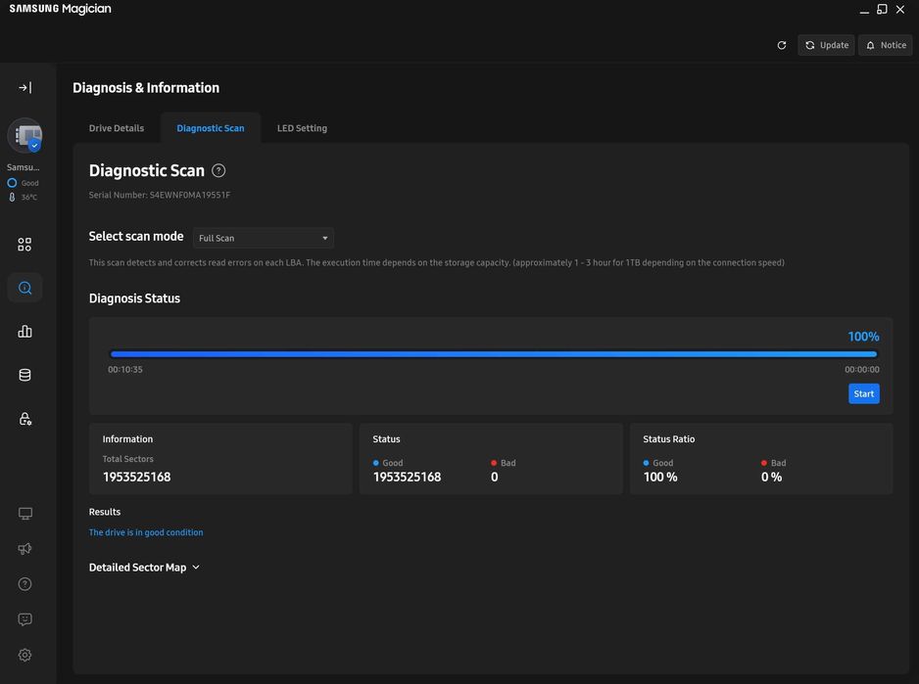The width and height of the screenshot is (919, 684).
Task: Switch to the Drive Details tab
Action: (x=117, y=128)
